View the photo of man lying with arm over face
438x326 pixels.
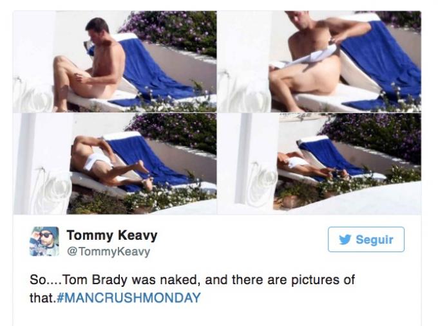[x=115, y=164]
